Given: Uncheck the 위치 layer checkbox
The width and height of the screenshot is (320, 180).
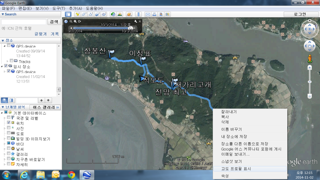Looking at the screenshot, I should pyautogui.click(x=9, y=123).
